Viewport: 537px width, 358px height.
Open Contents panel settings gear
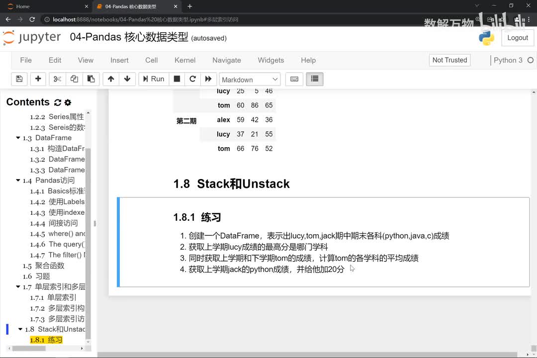68,102
